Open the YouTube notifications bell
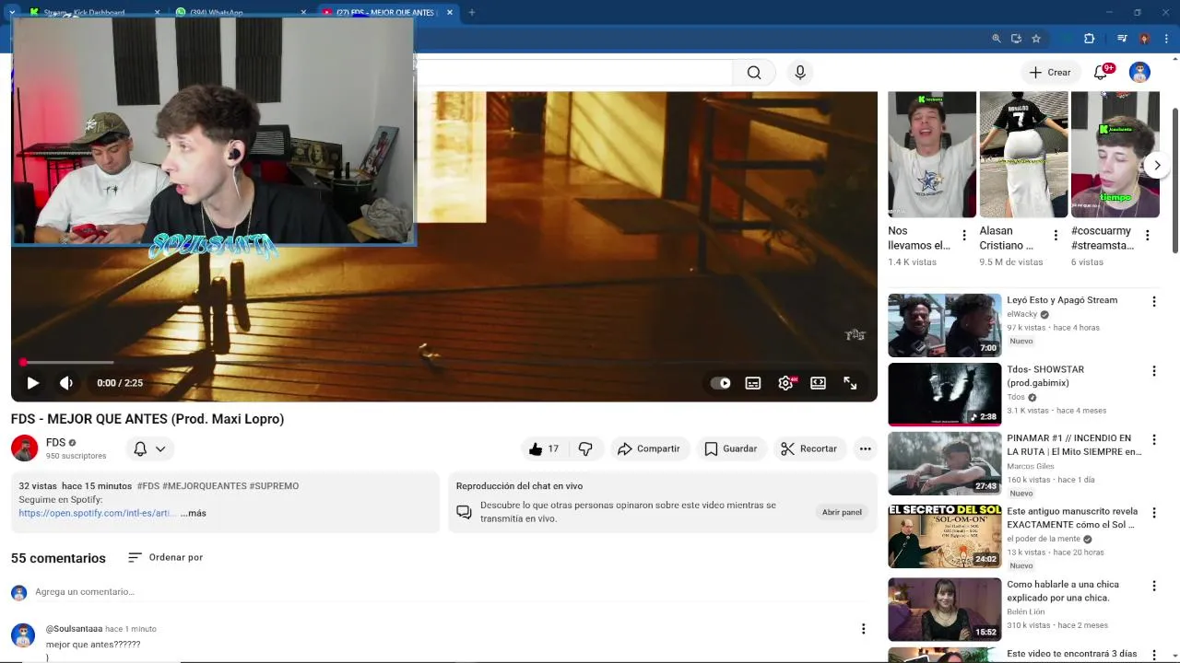The height and width of the screenshot is (663, 1180). (1101, 73)
